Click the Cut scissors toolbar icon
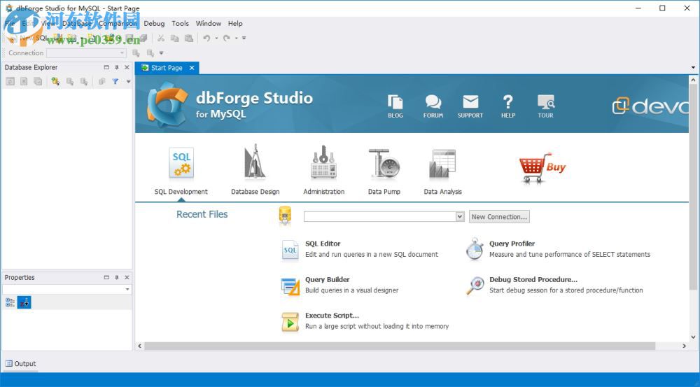The height and width of the screenshot is (387, 700). tap(161, 38)
